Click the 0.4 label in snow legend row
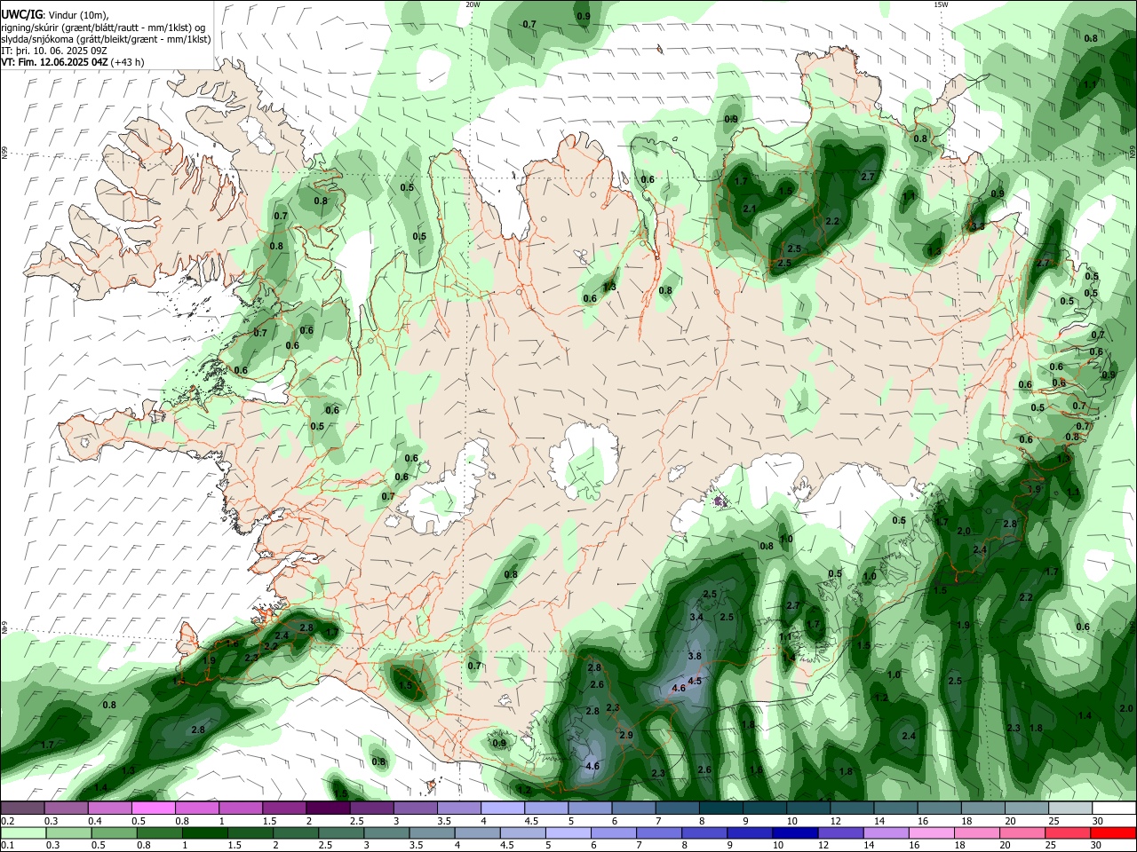 pos(95,821)
